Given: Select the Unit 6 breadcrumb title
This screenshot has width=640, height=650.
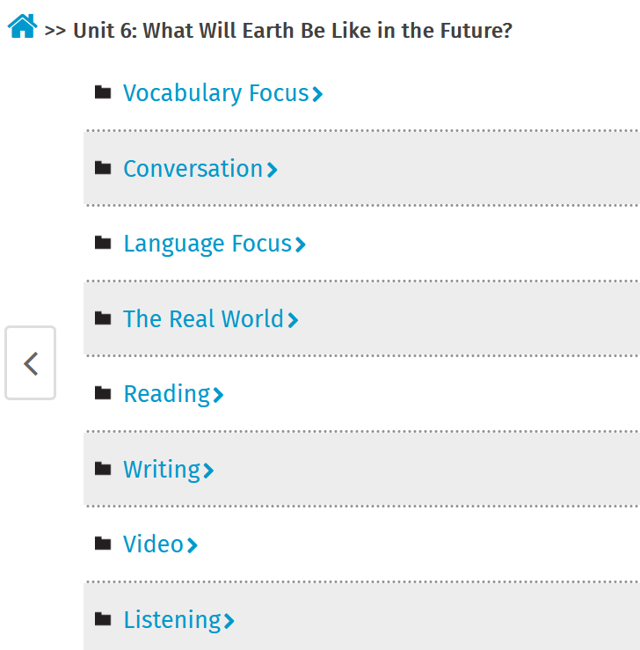Looking at the screenshot, I should click(293, 31).
